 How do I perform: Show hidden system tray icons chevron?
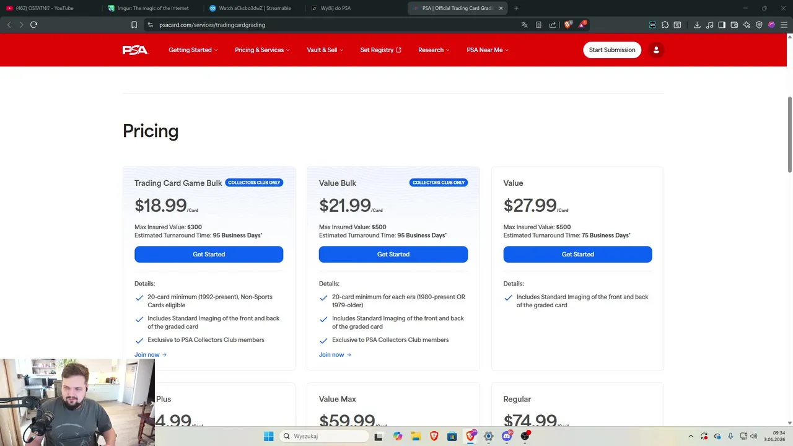coord(691,436)
